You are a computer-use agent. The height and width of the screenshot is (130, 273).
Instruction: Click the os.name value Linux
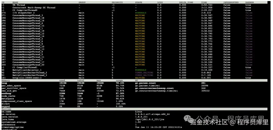(139, 112)
